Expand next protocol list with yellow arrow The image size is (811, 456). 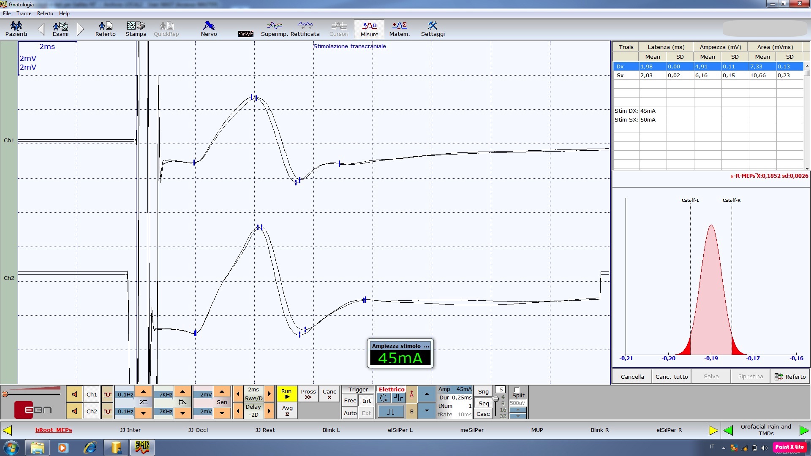click(713, 430)
